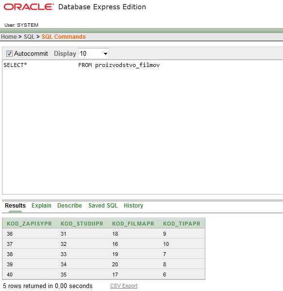
Task: Select cell 19 in KOD_FILMAPR column
Action: pos(115,254)
